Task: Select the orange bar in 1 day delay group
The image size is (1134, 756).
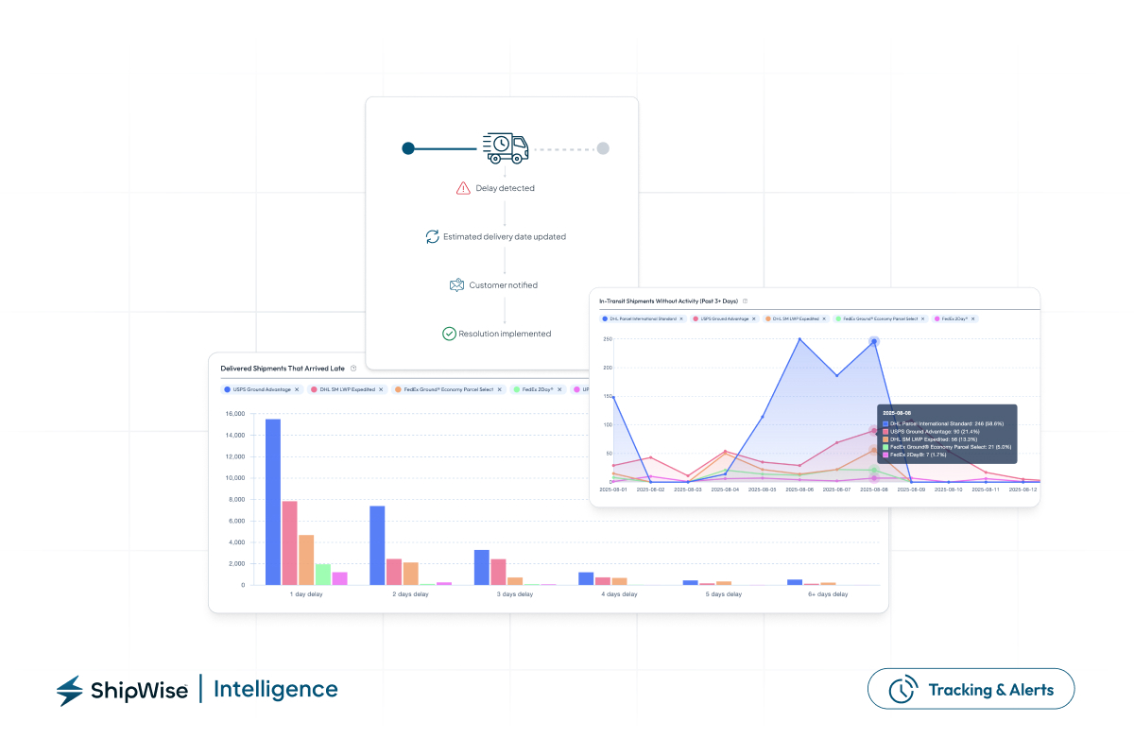Action: point(306,559)
